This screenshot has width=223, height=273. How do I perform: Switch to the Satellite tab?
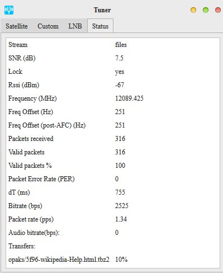click(17, 26)
